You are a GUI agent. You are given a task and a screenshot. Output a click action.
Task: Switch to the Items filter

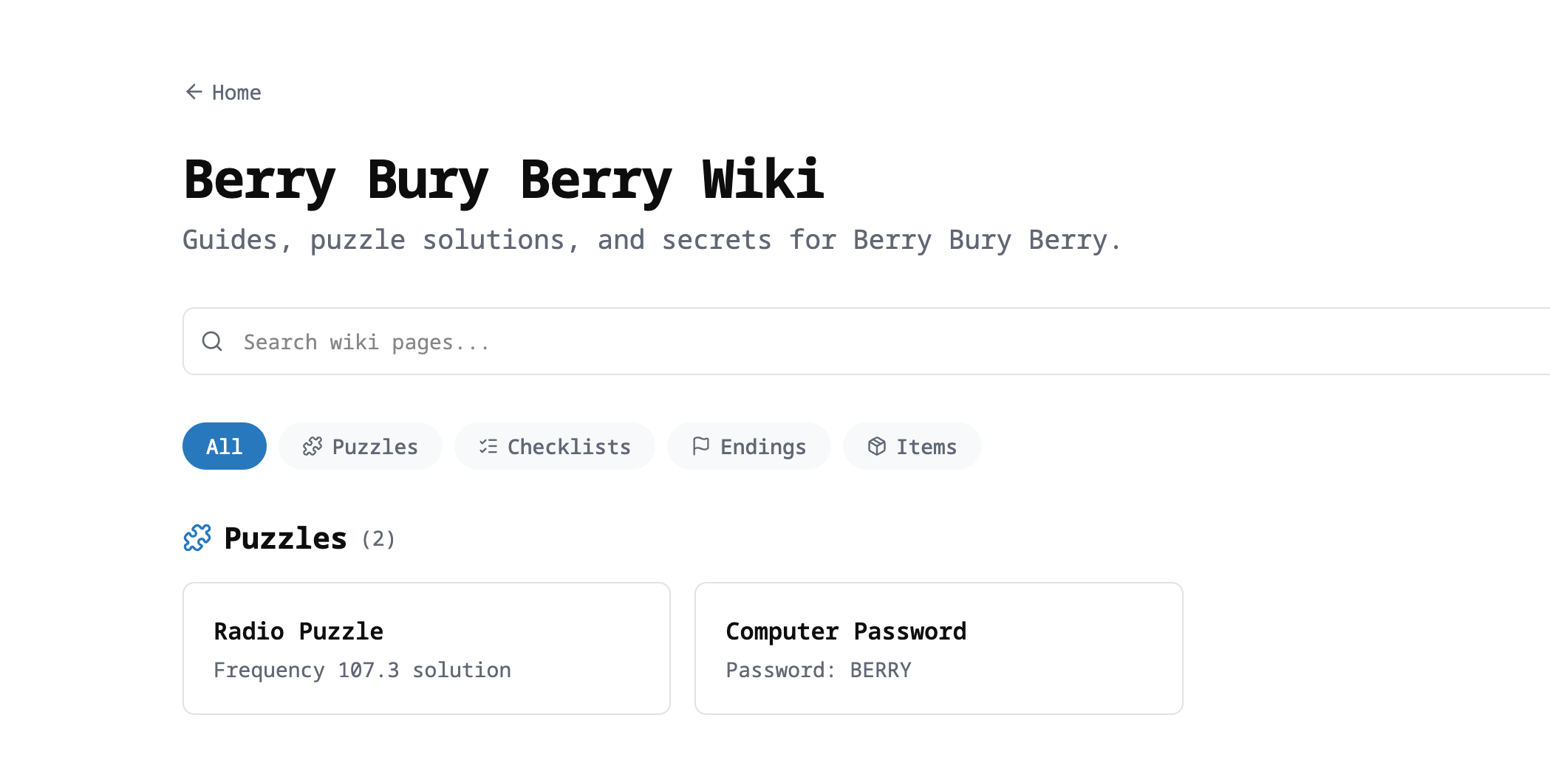(912, 446)
